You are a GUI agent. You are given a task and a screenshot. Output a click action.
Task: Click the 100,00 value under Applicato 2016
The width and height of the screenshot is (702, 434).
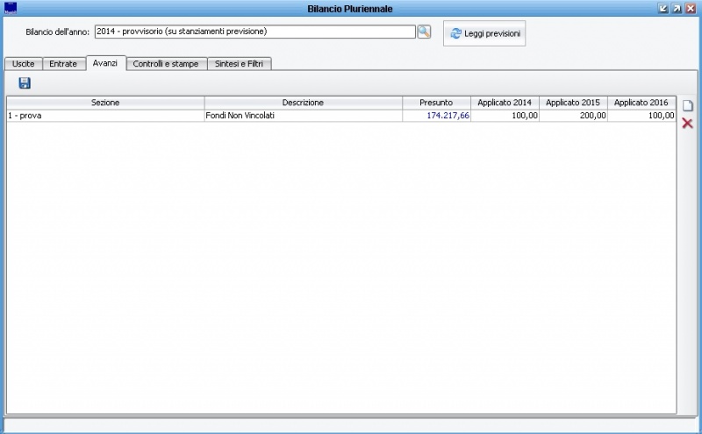coord(641,116)
